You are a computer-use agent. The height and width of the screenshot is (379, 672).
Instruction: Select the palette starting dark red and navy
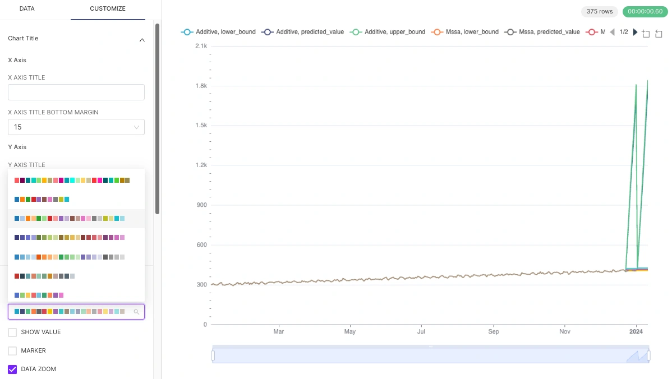coord(76,276)
